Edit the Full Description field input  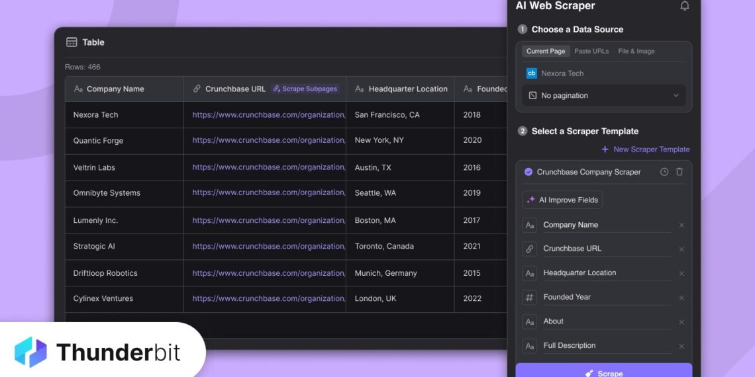tap(607, 346)
